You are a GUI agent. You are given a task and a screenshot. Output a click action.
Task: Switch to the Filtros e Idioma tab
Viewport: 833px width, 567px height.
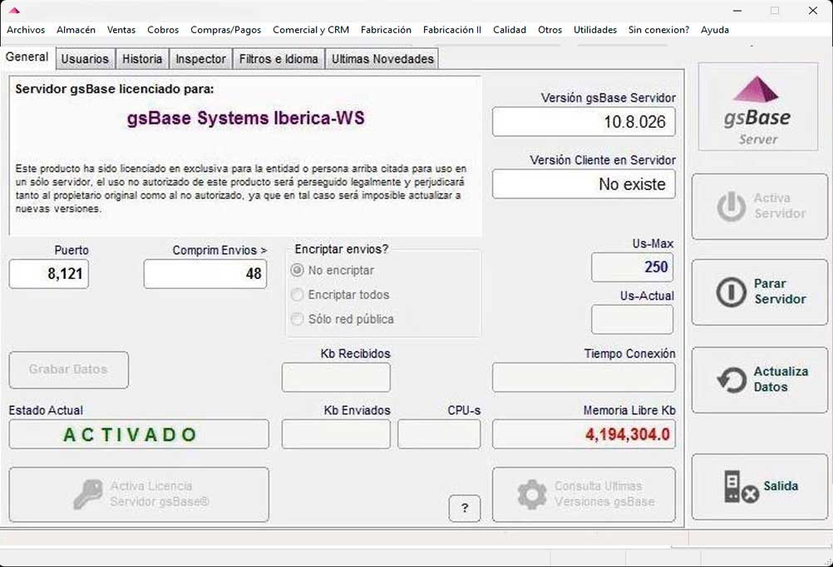pos(278,59)
